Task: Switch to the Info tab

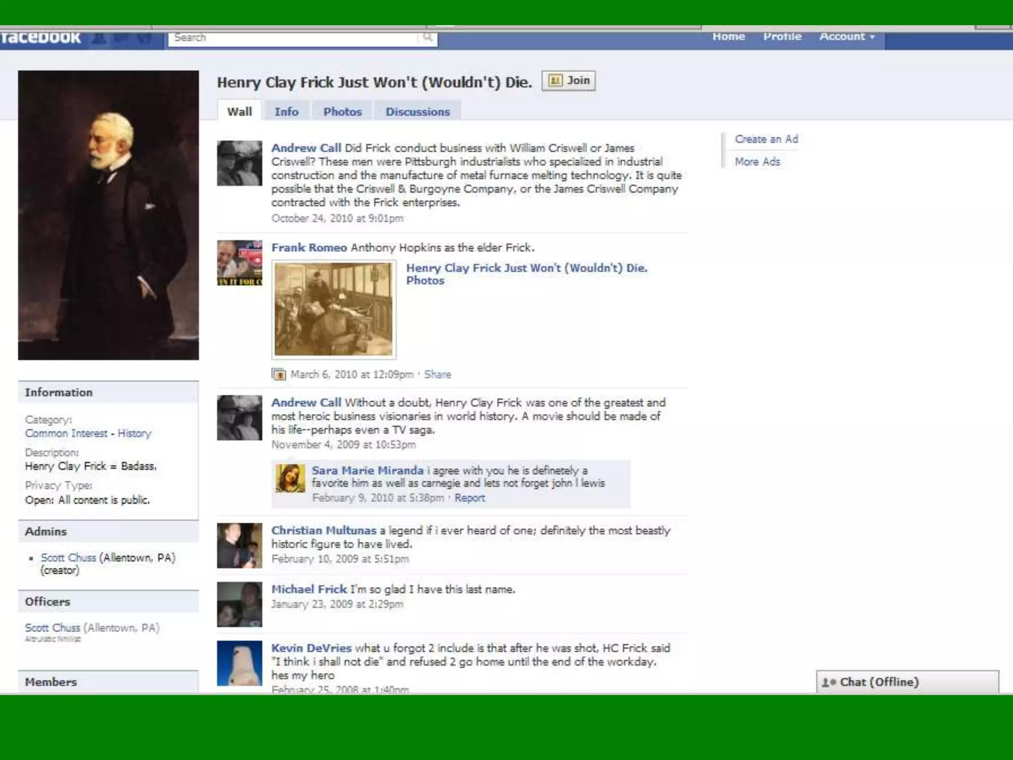Action: [x=286, y=112]
